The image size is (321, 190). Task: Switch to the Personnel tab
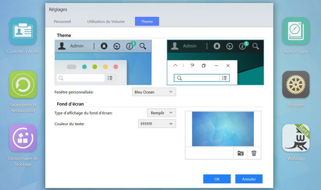coord(62,22)
